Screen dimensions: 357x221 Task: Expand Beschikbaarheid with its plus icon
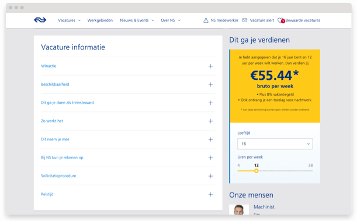(210, 85)
